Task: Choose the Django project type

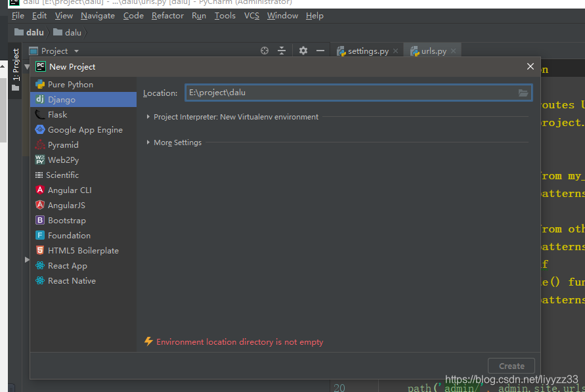Action: 83,100
